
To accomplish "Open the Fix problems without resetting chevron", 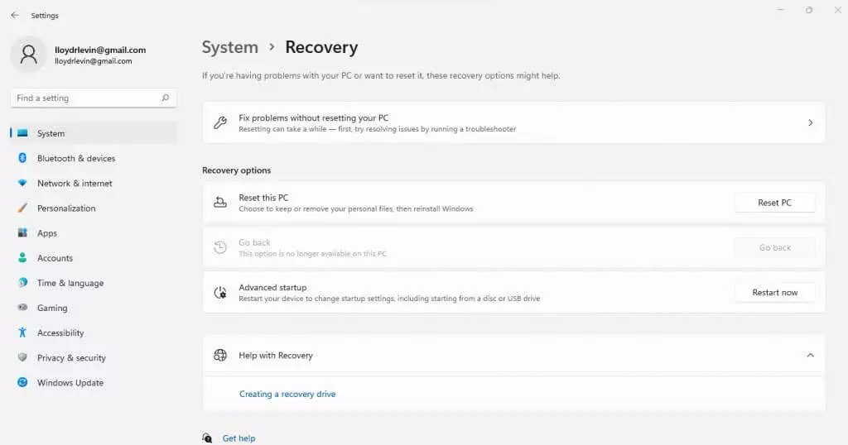I will click(810, 122).
